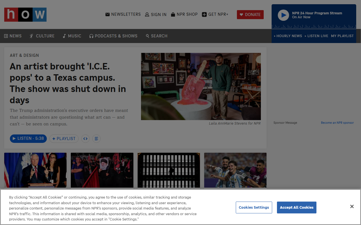Play the NPR 24 Hour Program Stream
This screenshot has height=225, width=361.
tap(283, 15)
